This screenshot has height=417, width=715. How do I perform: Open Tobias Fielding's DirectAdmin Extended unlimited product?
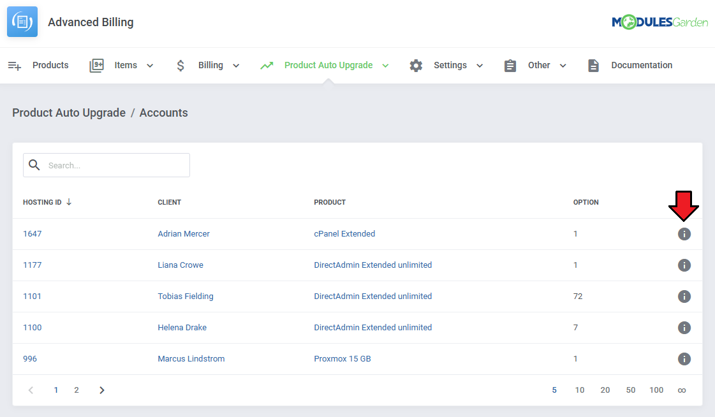pos(372,296)
